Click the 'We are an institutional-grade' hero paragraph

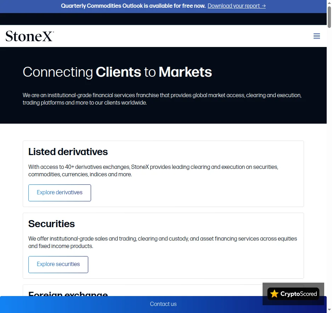(x=162, y=99)
